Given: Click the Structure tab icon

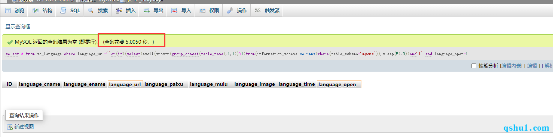Looking at the screenshot, I should pos(36,10).
